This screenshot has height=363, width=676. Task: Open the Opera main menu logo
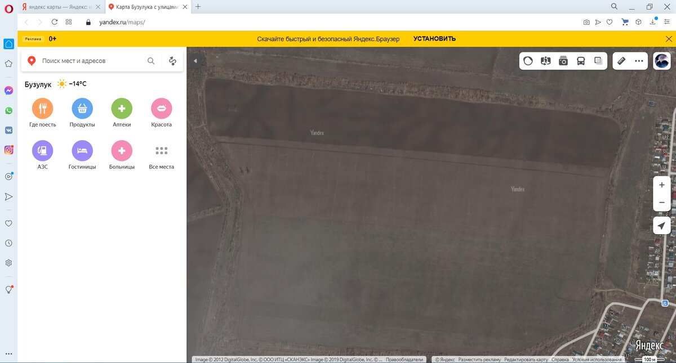tap(8, 7)
